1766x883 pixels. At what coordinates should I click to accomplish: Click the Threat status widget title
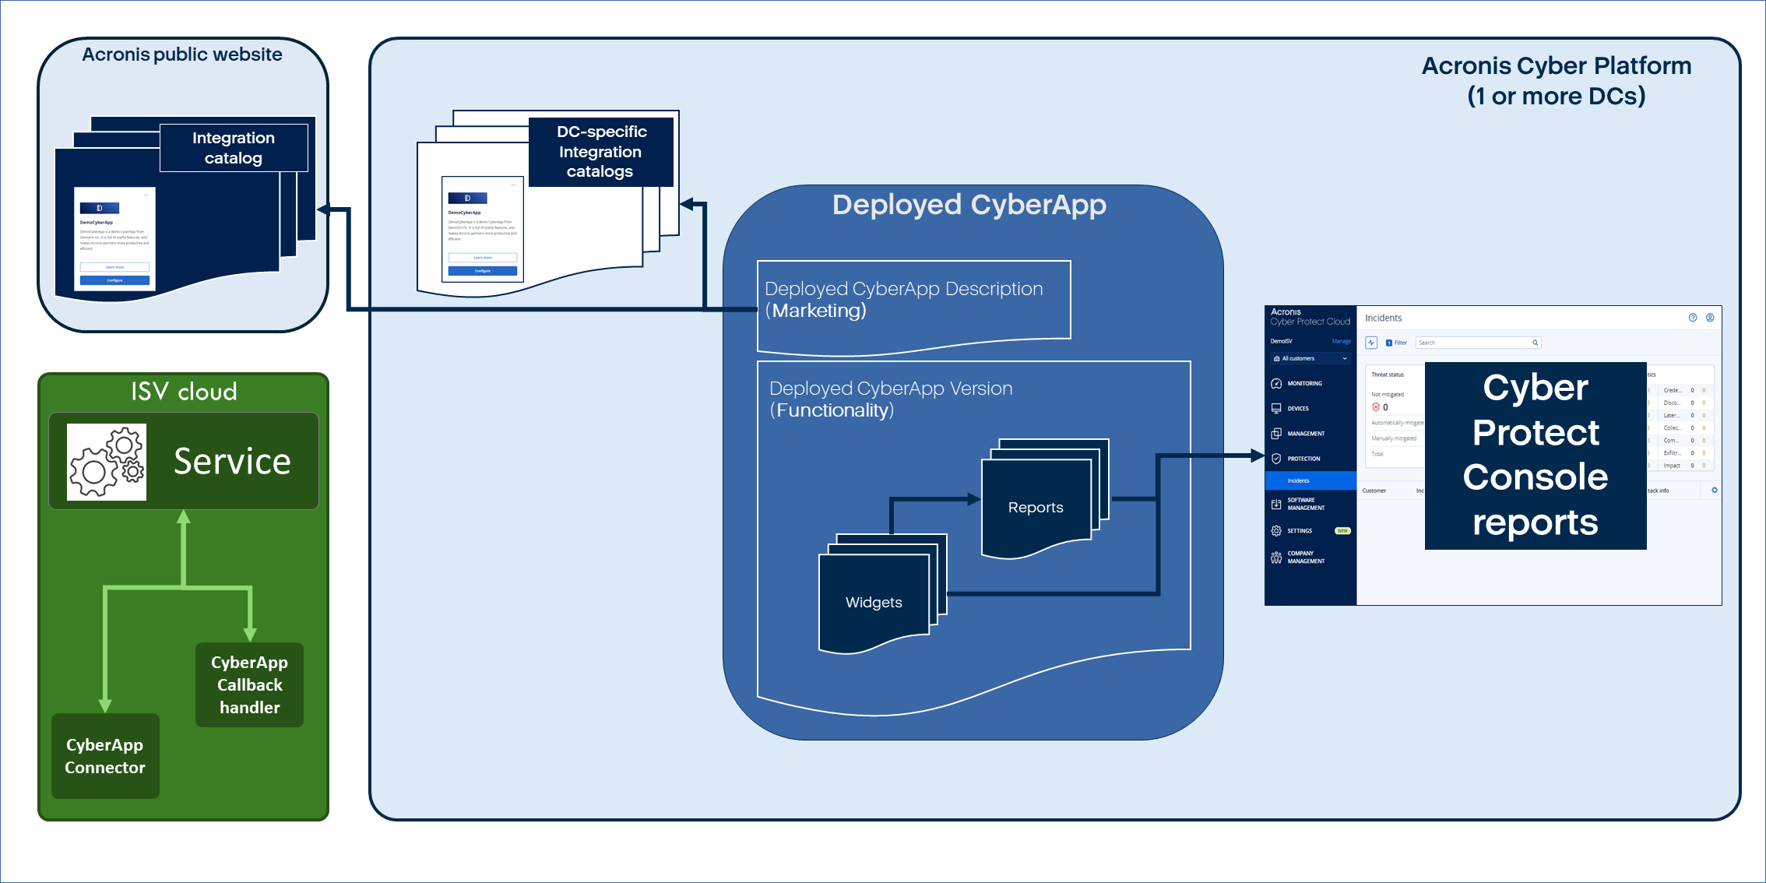click(1388, 375)
